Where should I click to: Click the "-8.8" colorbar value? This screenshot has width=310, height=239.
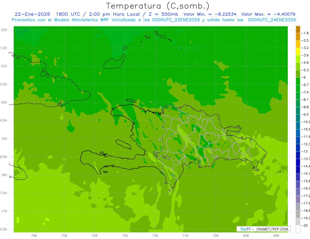pos(305,107)
